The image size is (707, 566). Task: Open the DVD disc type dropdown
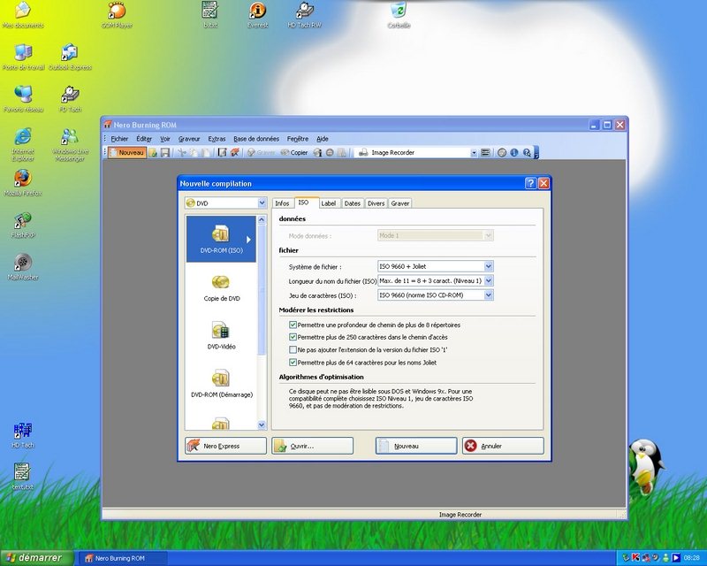pos(262,203)
